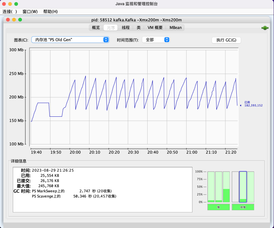Open the 帮助(H) menu
274x228 pixels.
50,12
